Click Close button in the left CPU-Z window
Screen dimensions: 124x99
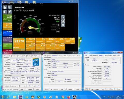click(x=37, y=89)
